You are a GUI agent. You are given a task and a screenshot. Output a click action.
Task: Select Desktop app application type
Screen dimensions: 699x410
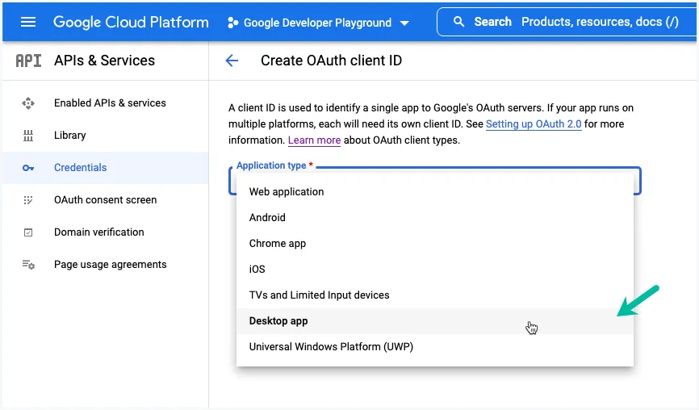[278, 321]
